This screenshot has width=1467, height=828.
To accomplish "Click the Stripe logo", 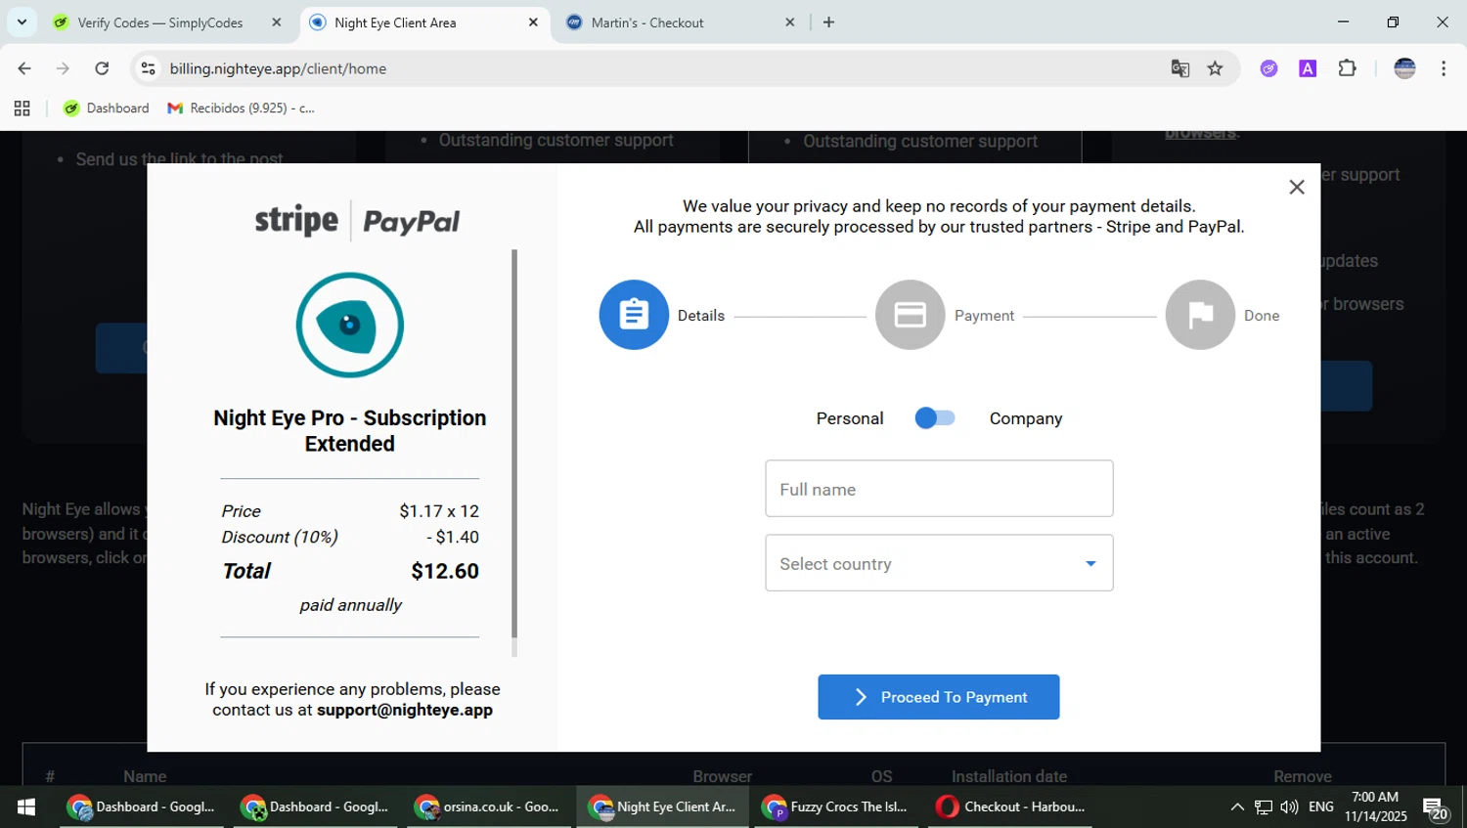I will click(x=296, y=221).
